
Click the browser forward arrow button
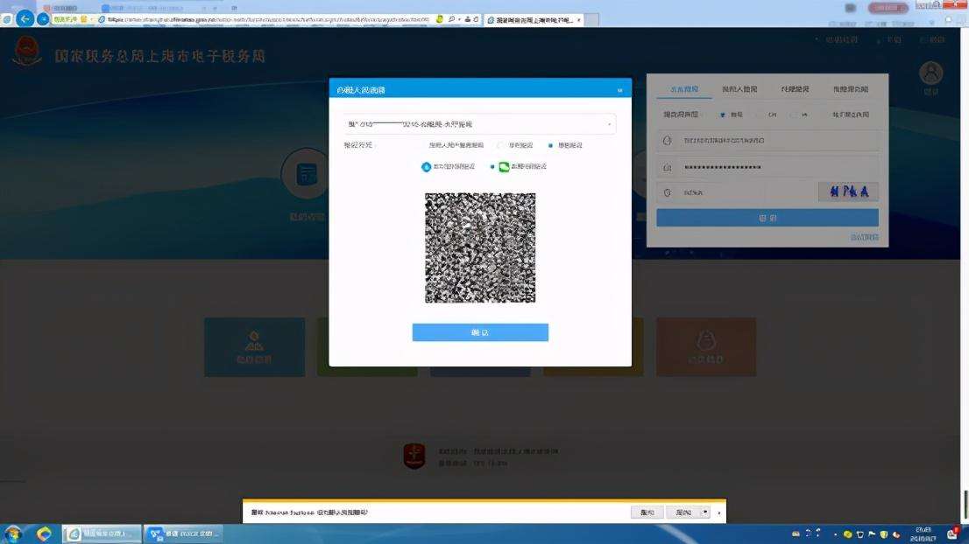pos(43,19)
